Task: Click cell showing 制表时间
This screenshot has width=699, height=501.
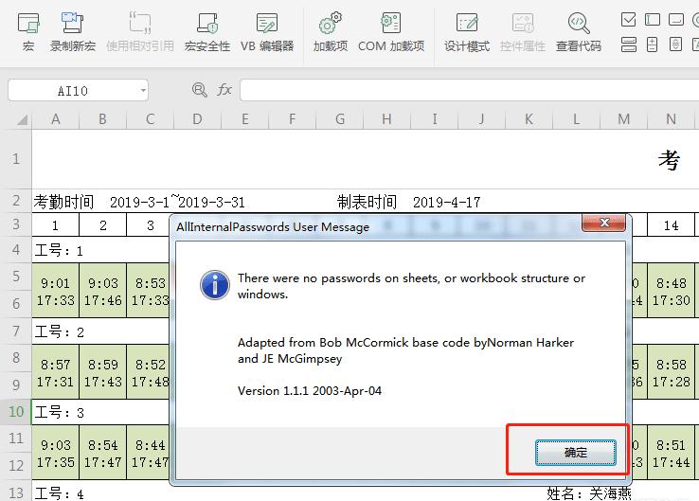Action: pos(367,202)
